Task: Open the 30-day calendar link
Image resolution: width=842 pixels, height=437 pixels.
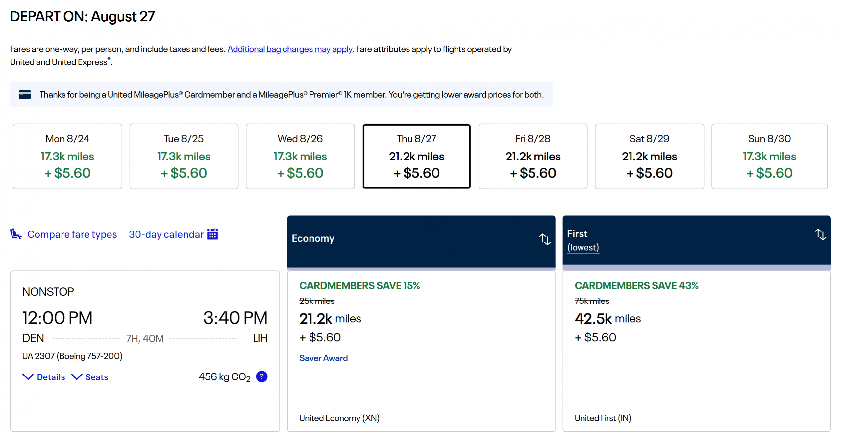Action: point(166,234)
